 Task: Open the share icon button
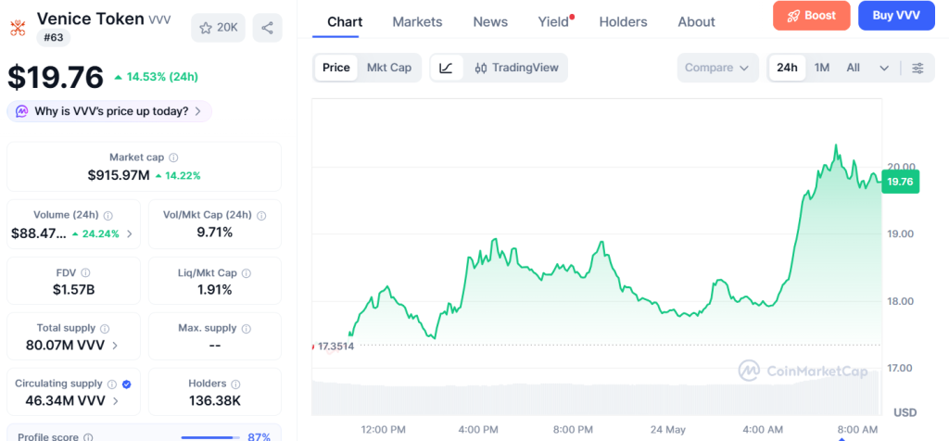click(268, 28)
